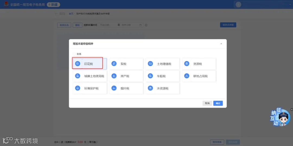The image size is (293, 146).
Task: Select the 耕地占用税 card icon
Action: pyautogui.click(x=187, y=76)
